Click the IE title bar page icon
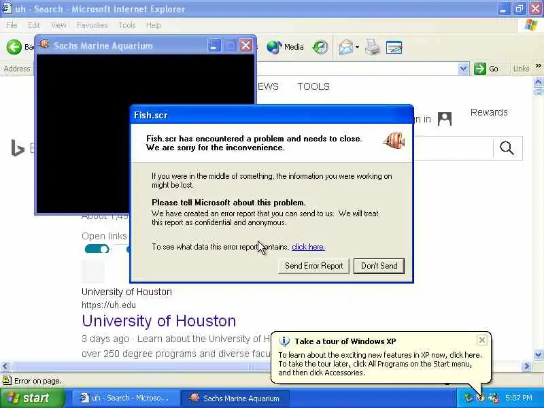 tap(7, 7)
